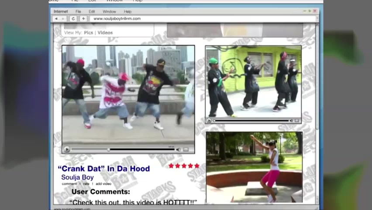
Task: Click the comment link under Soulja Boy
Action: [x=69, y=184]
